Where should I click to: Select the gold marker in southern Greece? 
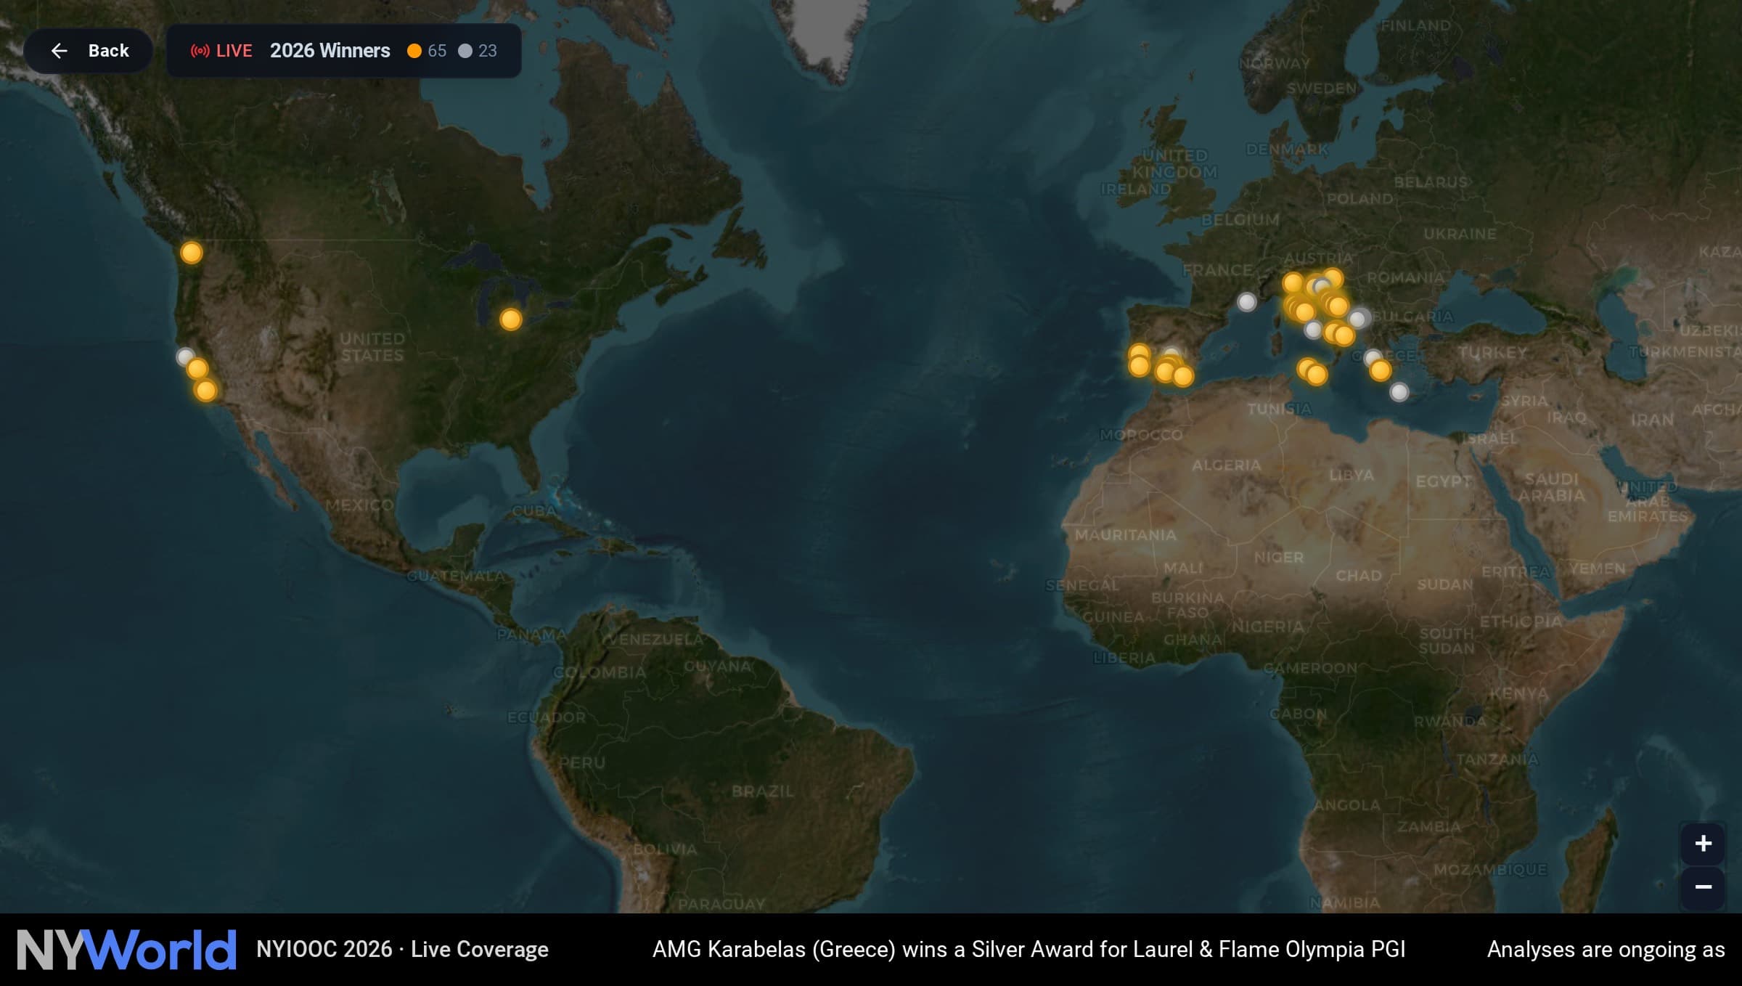click(1381, 371)
